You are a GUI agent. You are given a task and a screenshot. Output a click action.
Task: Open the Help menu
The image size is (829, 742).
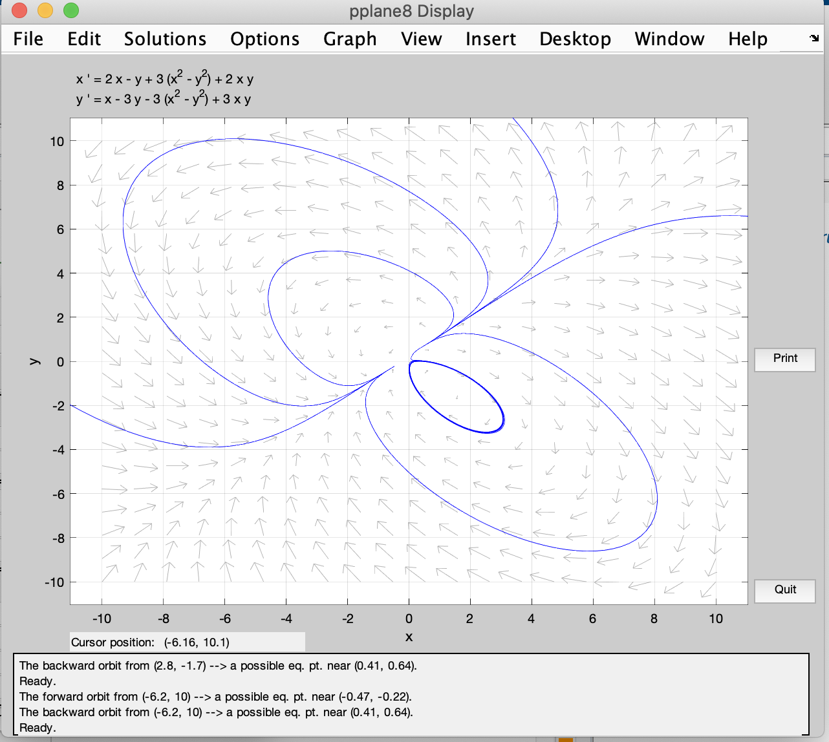748,39
